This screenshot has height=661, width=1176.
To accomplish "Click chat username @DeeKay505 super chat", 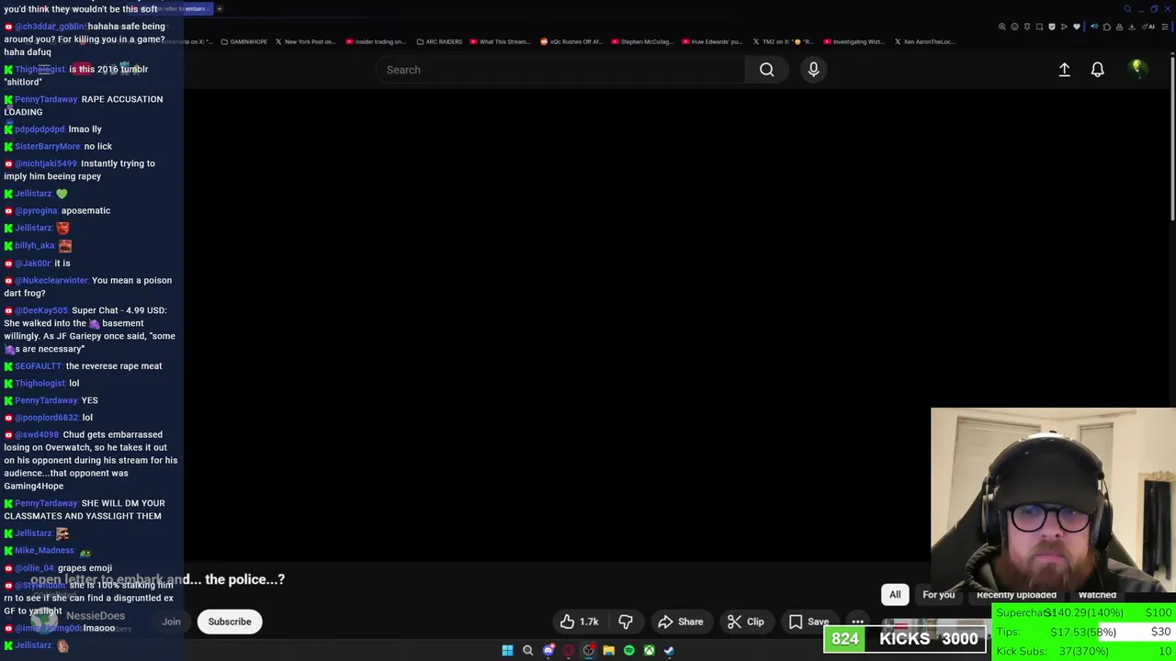I will pos(41,310).
